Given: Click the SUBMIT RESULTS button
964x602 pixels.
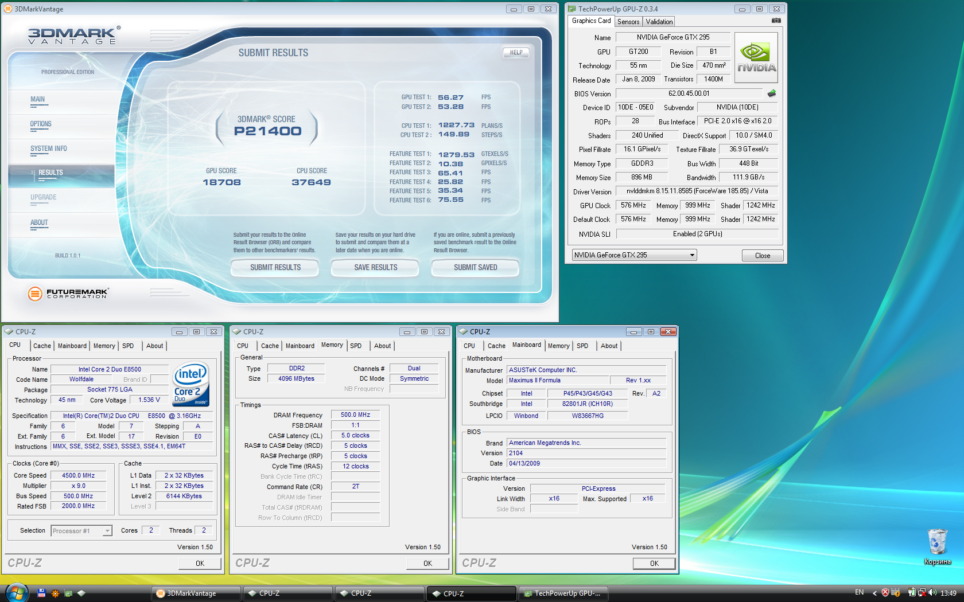Looking at the screenshot, I should tap(275, 268).
